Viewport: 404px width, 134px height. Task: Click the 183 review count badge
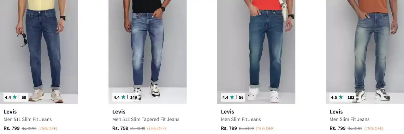coord(351,97)
